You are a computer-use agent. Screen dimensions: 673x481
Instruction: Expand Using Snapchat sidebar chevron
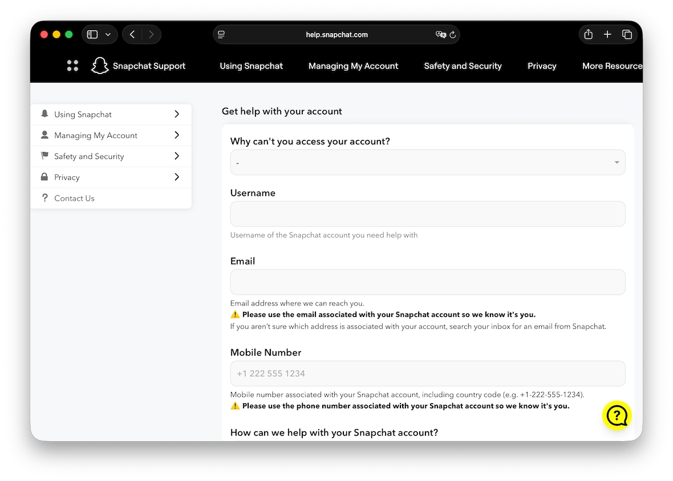pyautogui.click(x=177, y=114)
